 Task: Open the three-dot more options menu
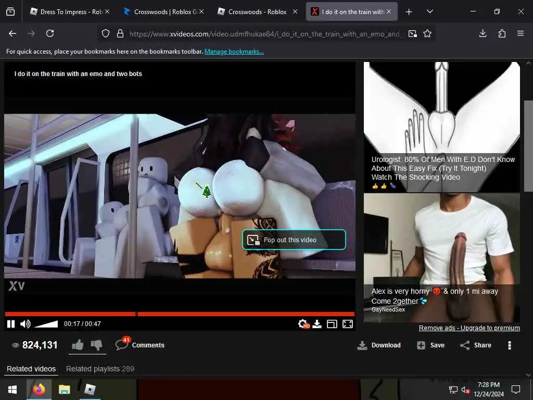click(x=509, y=345)
